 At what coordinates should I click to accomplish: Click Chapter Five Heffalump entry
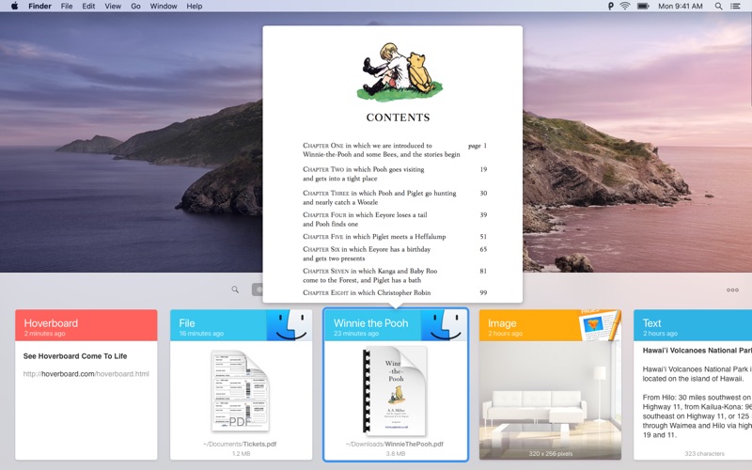click(395, 237)
